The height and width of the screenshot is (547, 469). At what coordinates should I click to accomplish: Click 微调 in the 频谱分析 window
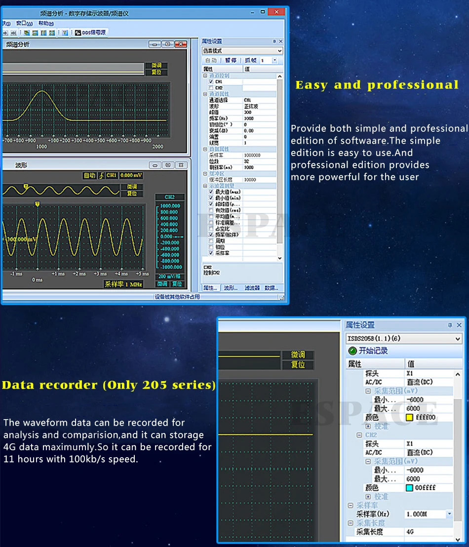[156, 65]
